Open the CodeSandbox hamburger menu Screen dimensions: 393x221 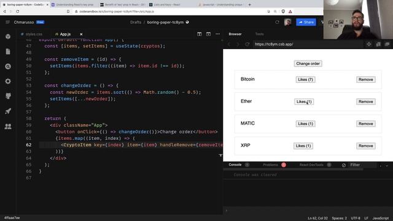[x=7, y=22]
